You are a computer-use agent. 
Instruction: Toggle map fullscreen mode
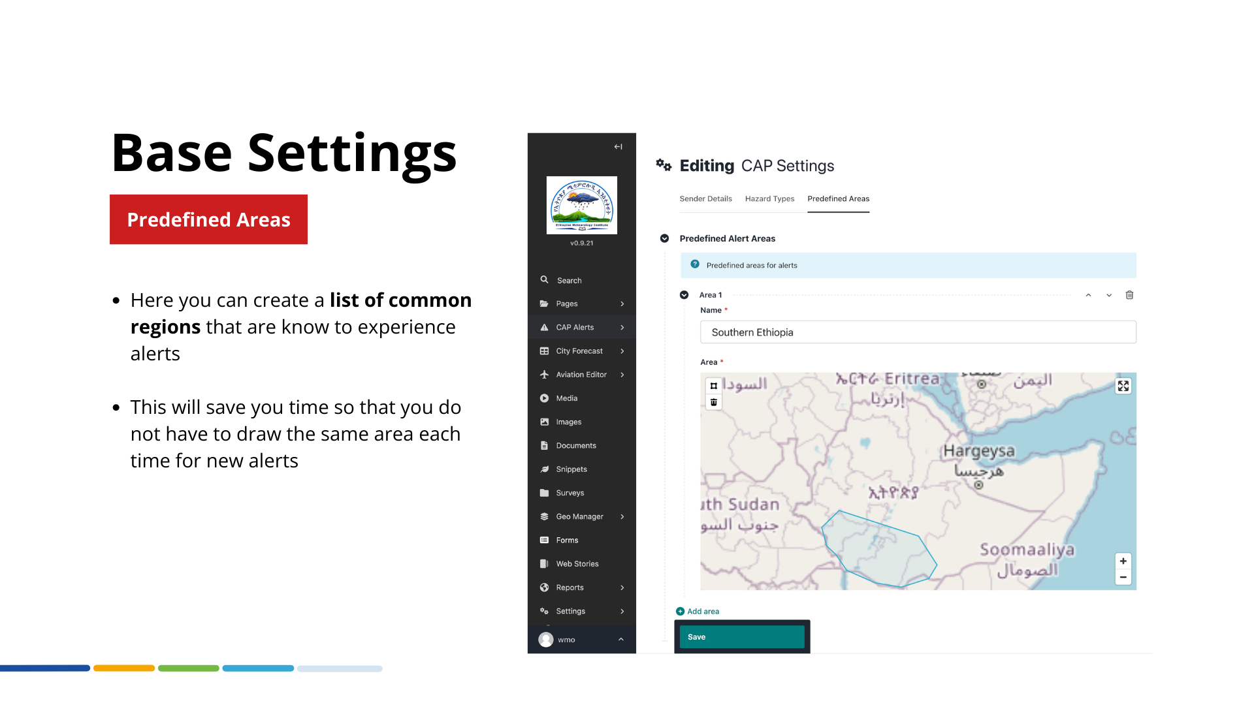(1123, 386)
